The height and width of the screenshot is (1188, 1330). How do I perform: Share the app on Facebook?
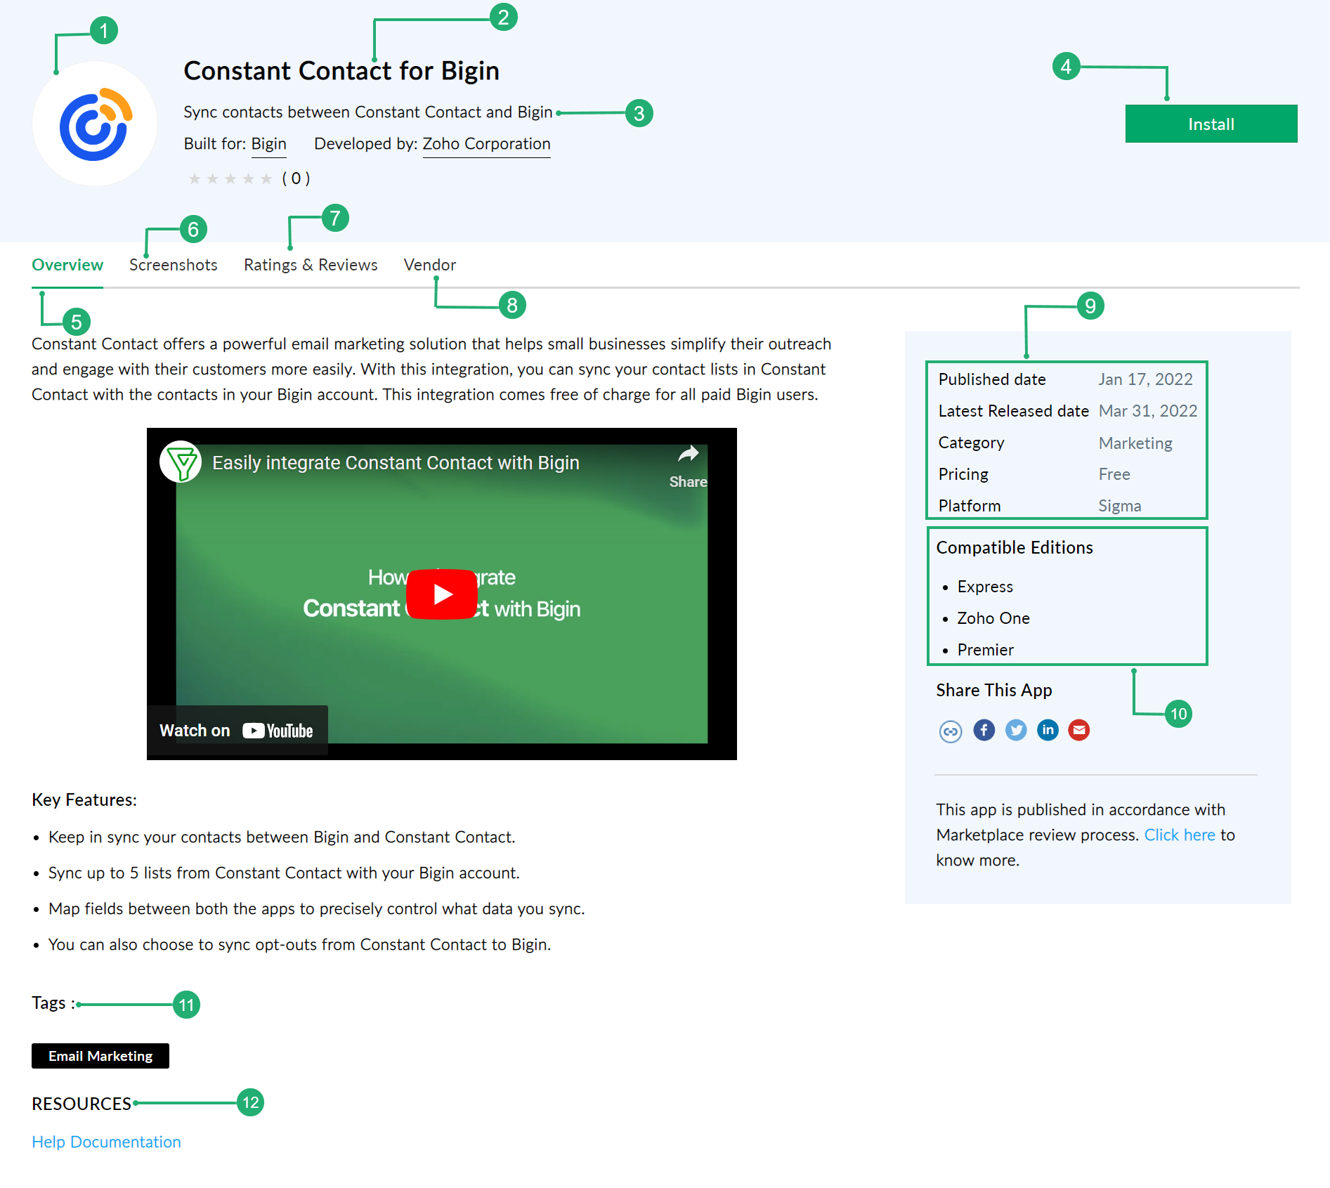pos(984,730)
